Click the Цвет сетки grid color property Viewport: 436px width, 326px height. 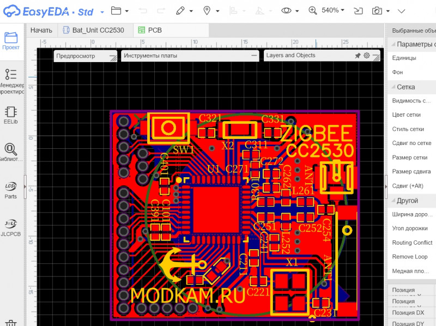[x=406, y=115]
